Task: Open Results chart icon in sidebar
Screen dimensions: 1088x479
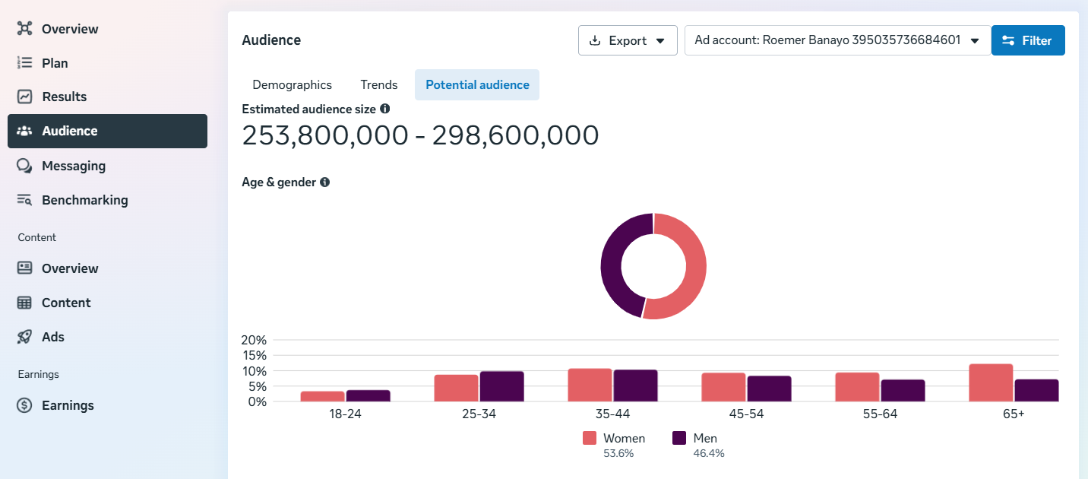Action: click(25, 97)
